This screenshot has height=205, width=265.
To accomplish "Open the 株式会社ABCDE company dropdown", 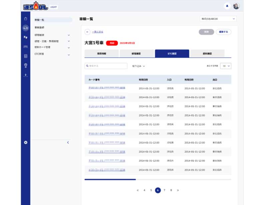I will click(218, 19).
